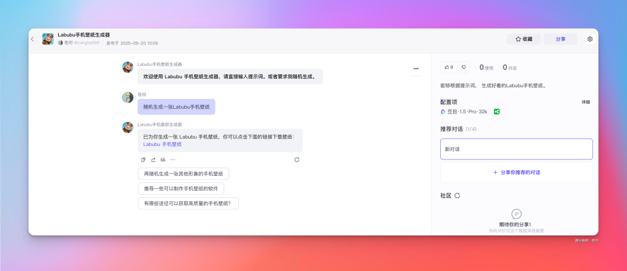Go back using the header arrow
Viewport: 627px width, 271px height.
coord(33,39)
